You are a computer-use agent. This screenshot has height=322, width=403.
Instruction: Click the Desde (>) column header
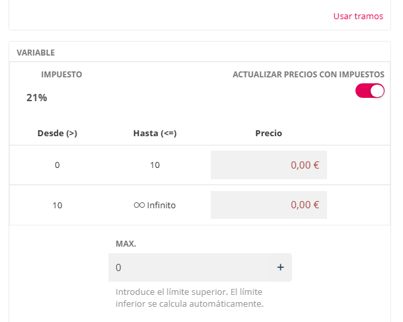tap(57, 133)
